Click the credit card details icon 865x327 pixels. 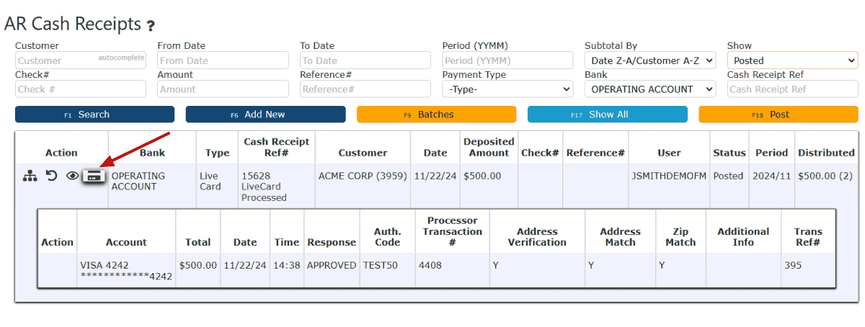[94, 176]
